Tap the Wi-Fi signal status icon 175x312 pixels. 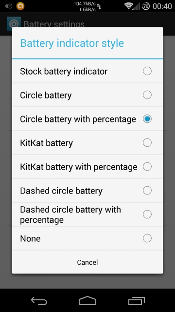pyautogui.click(x=128, y=6)
